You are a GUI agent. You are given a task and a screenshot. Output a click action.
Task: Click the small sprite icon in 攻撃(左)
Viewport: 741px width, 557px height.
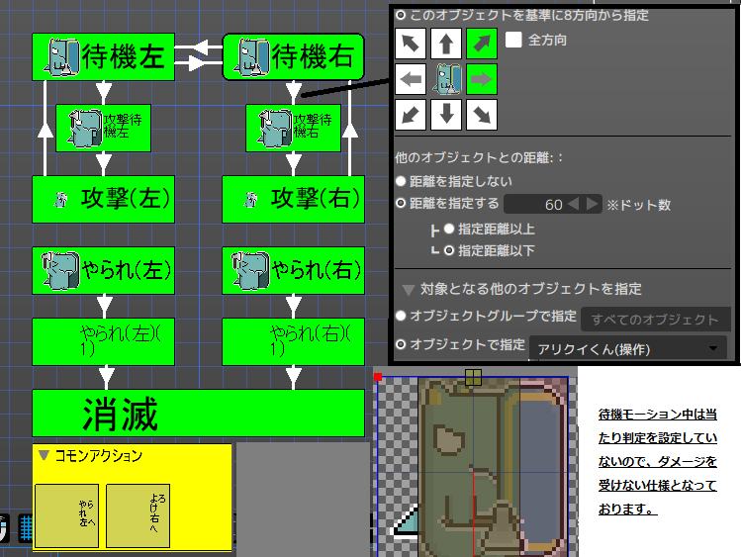60,200
